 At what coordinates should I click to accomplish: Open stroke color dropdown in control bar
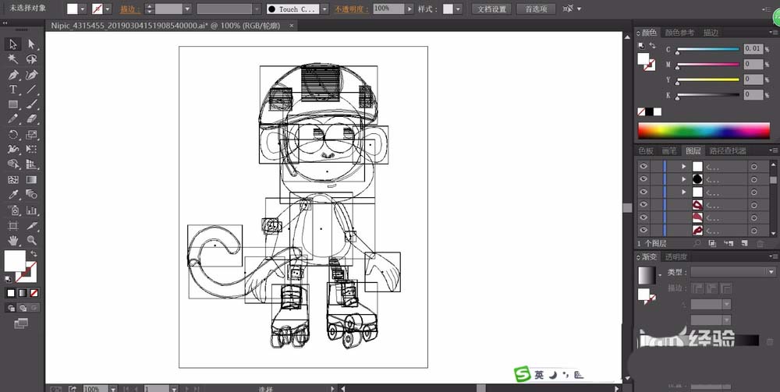coord(108,9)
